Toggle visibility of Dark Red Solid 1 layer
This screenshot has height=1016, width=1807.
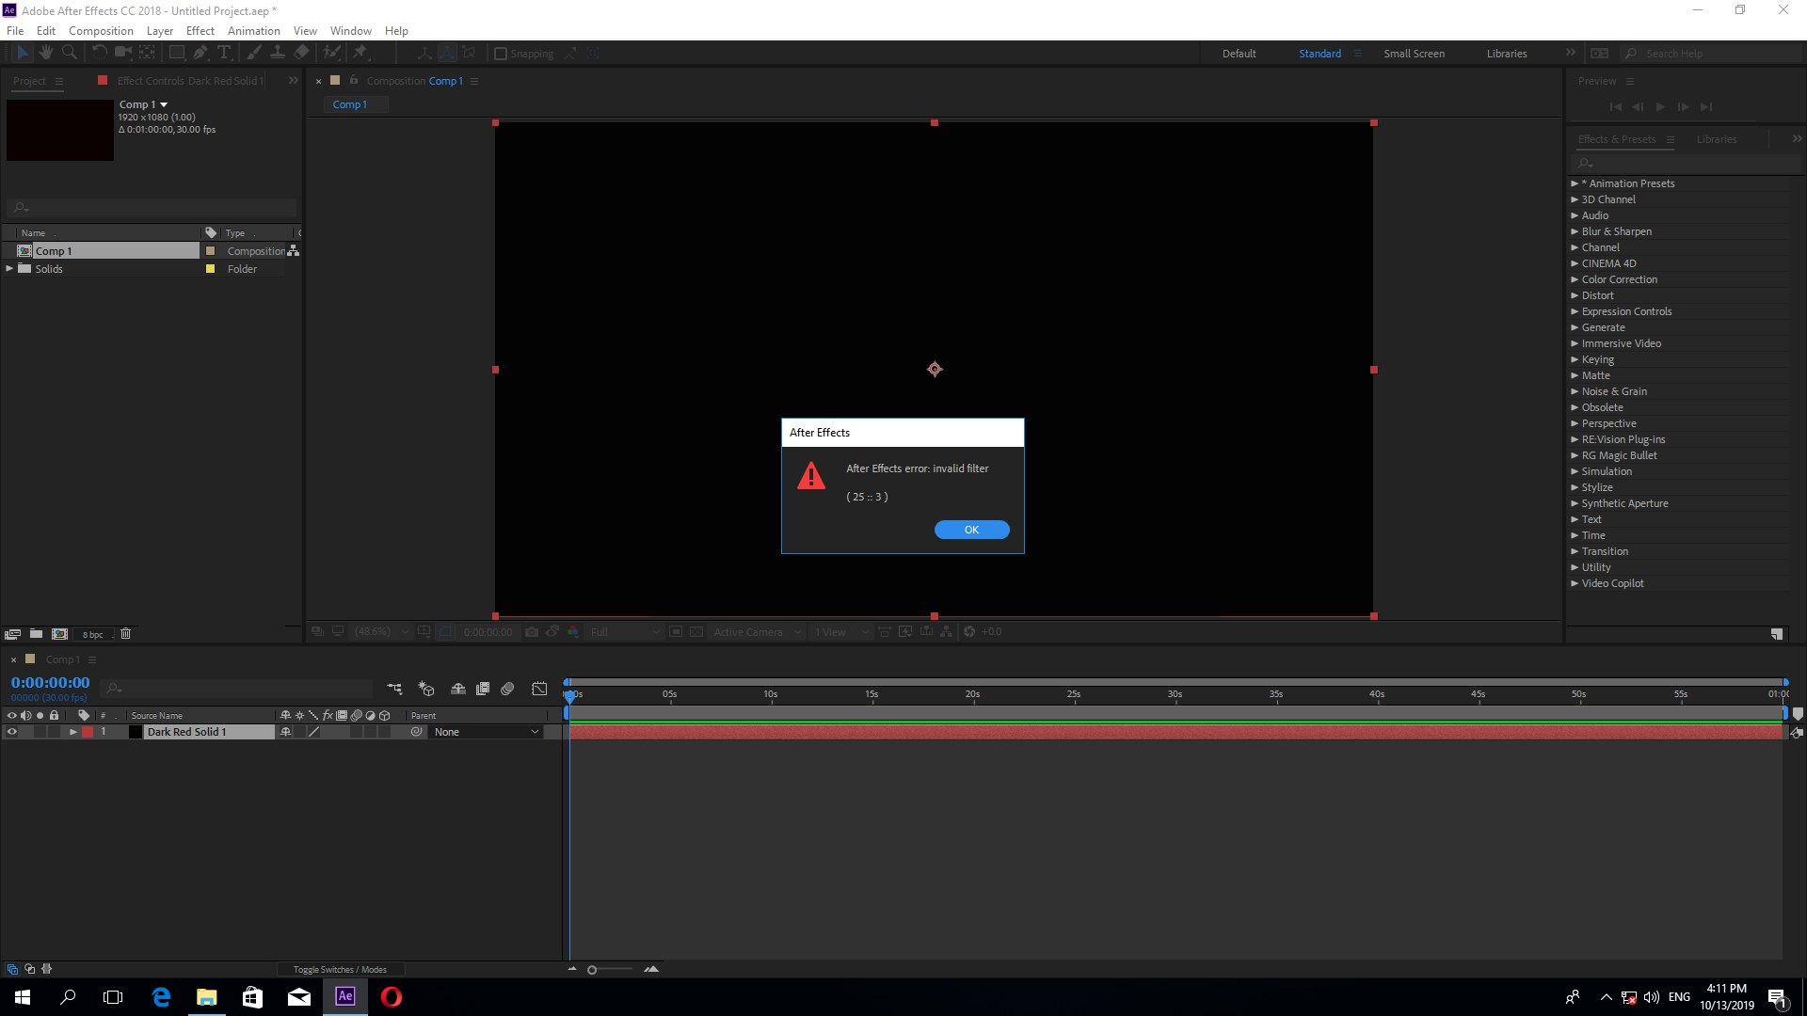point(10,732)
